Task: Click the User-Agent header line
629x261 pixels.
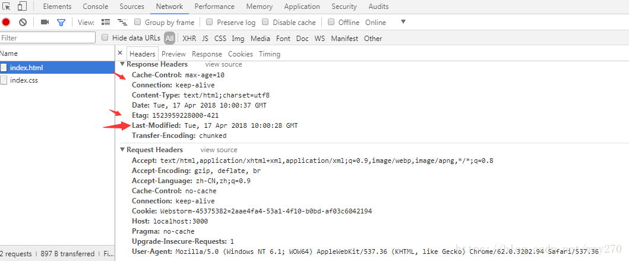Action: [x=365, y=251]
